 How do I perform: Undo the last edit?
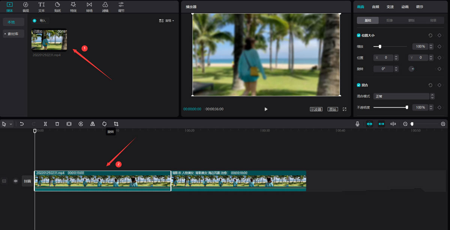(22, 124)
